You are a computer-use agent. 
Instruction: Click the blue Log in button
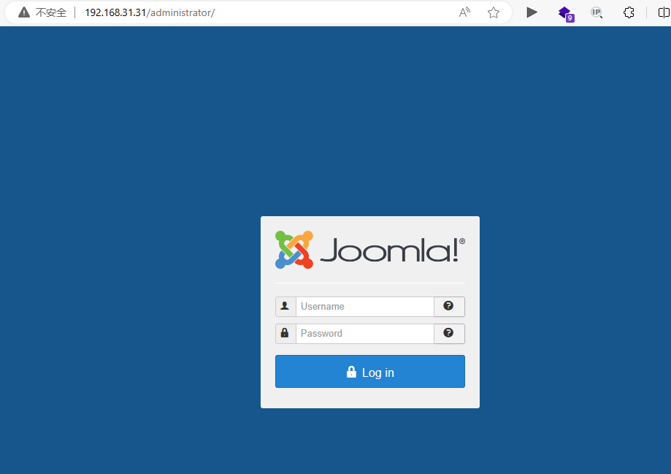tap(369, 371)
